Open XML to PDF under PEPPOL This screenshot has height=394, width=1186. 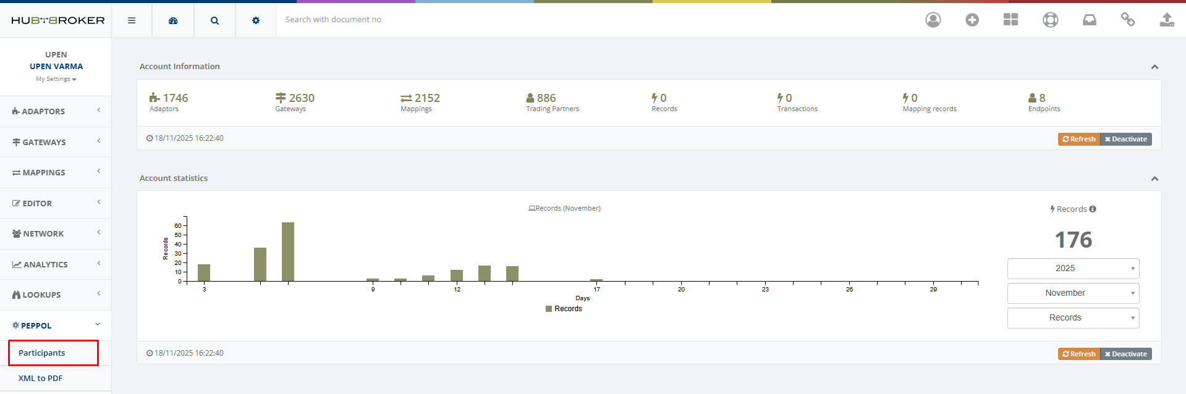point(40,378)
